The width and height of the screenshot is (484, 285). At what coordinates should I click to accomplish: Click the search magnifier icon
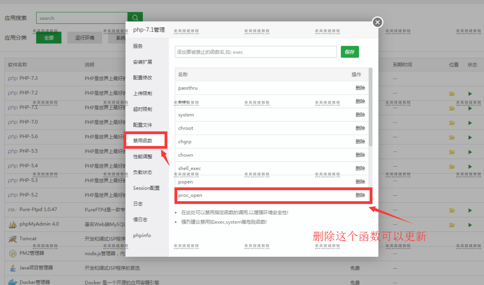135,18
